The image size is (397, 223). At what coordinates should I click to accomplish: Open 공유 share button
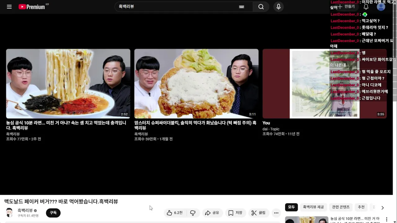pos(212,213)
